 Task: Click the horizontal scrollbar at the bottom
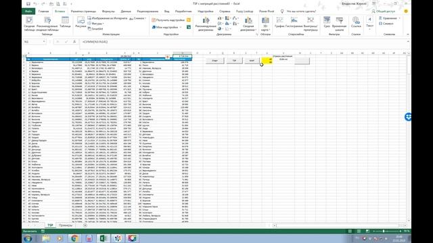point(340,225)
